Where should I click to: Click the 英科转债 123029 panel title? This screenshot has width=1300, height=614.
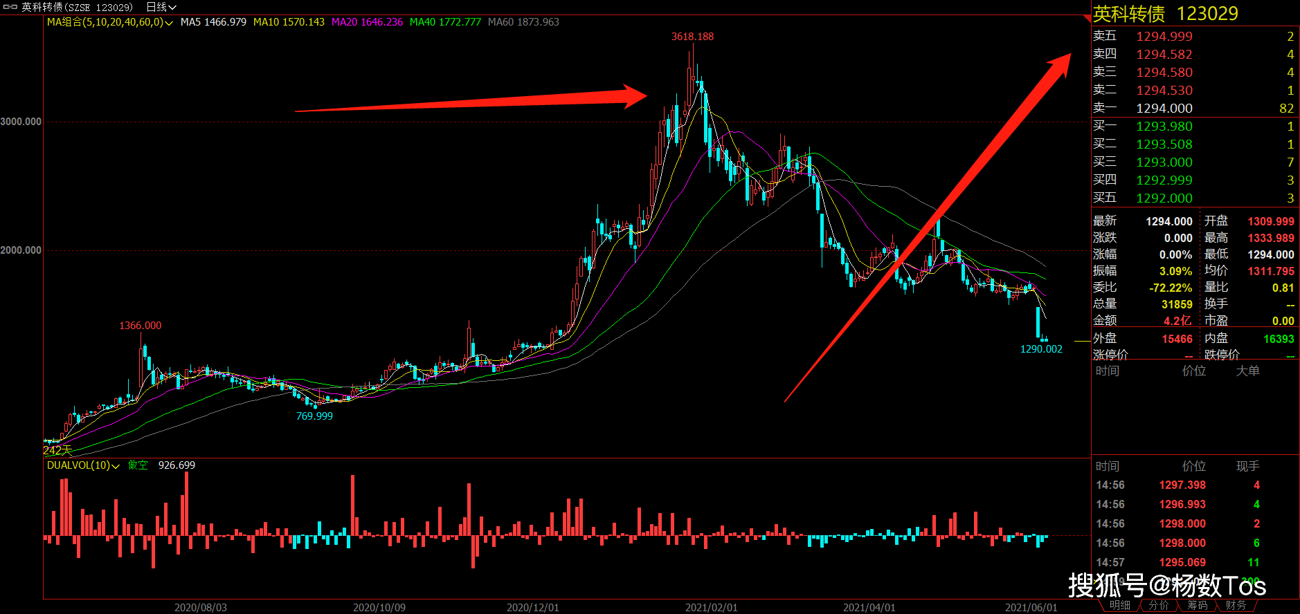(x=1165, y=13)
